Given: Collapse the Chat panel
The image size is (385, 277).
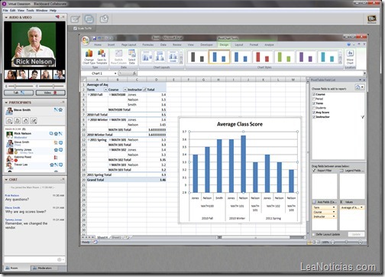Looking at the screenshot, I should (6, 180).
